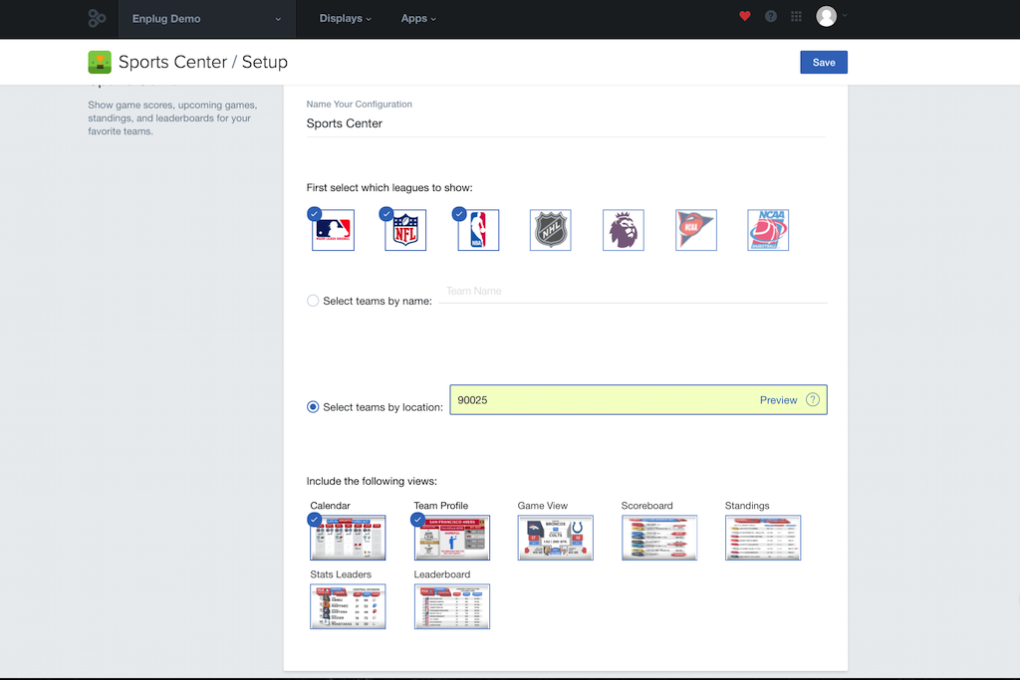Select the Leaderboard view thumbnail

point(452,606)
